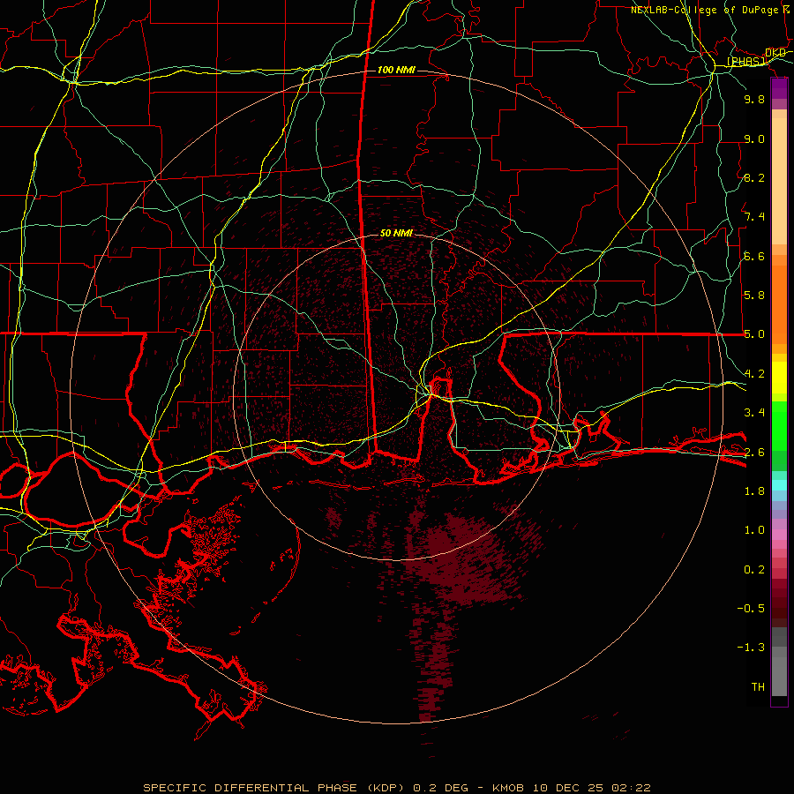The width and height of the screenshot is (794, 794).
Task: Select the 9.0 value on the color scale
Action: coord(754,139)
